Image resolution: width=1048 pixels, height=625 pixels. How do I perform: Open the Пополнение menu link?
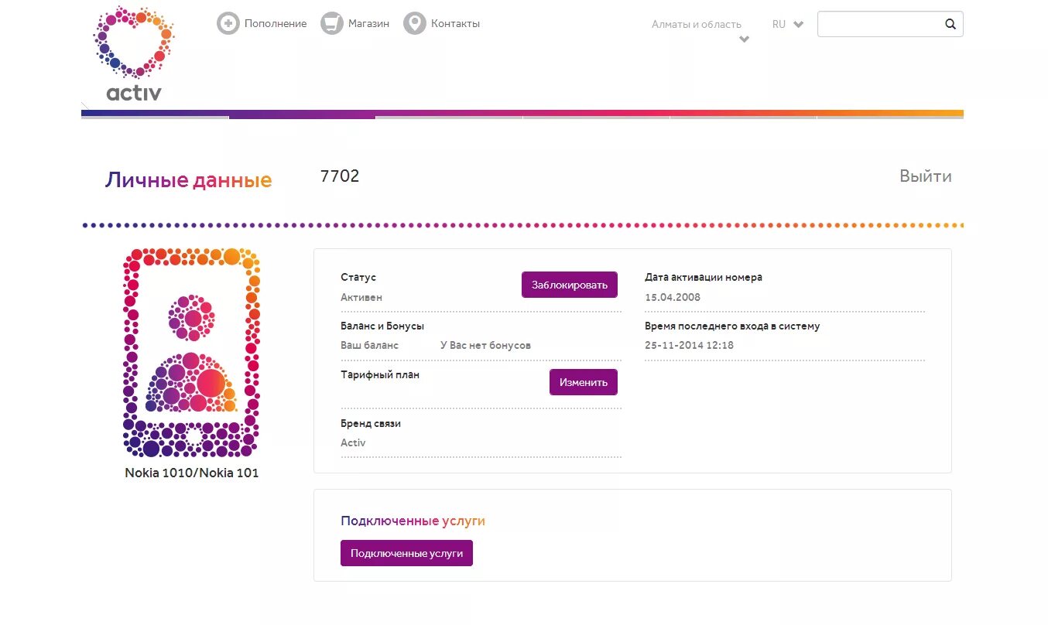click(x=276, y=24)
